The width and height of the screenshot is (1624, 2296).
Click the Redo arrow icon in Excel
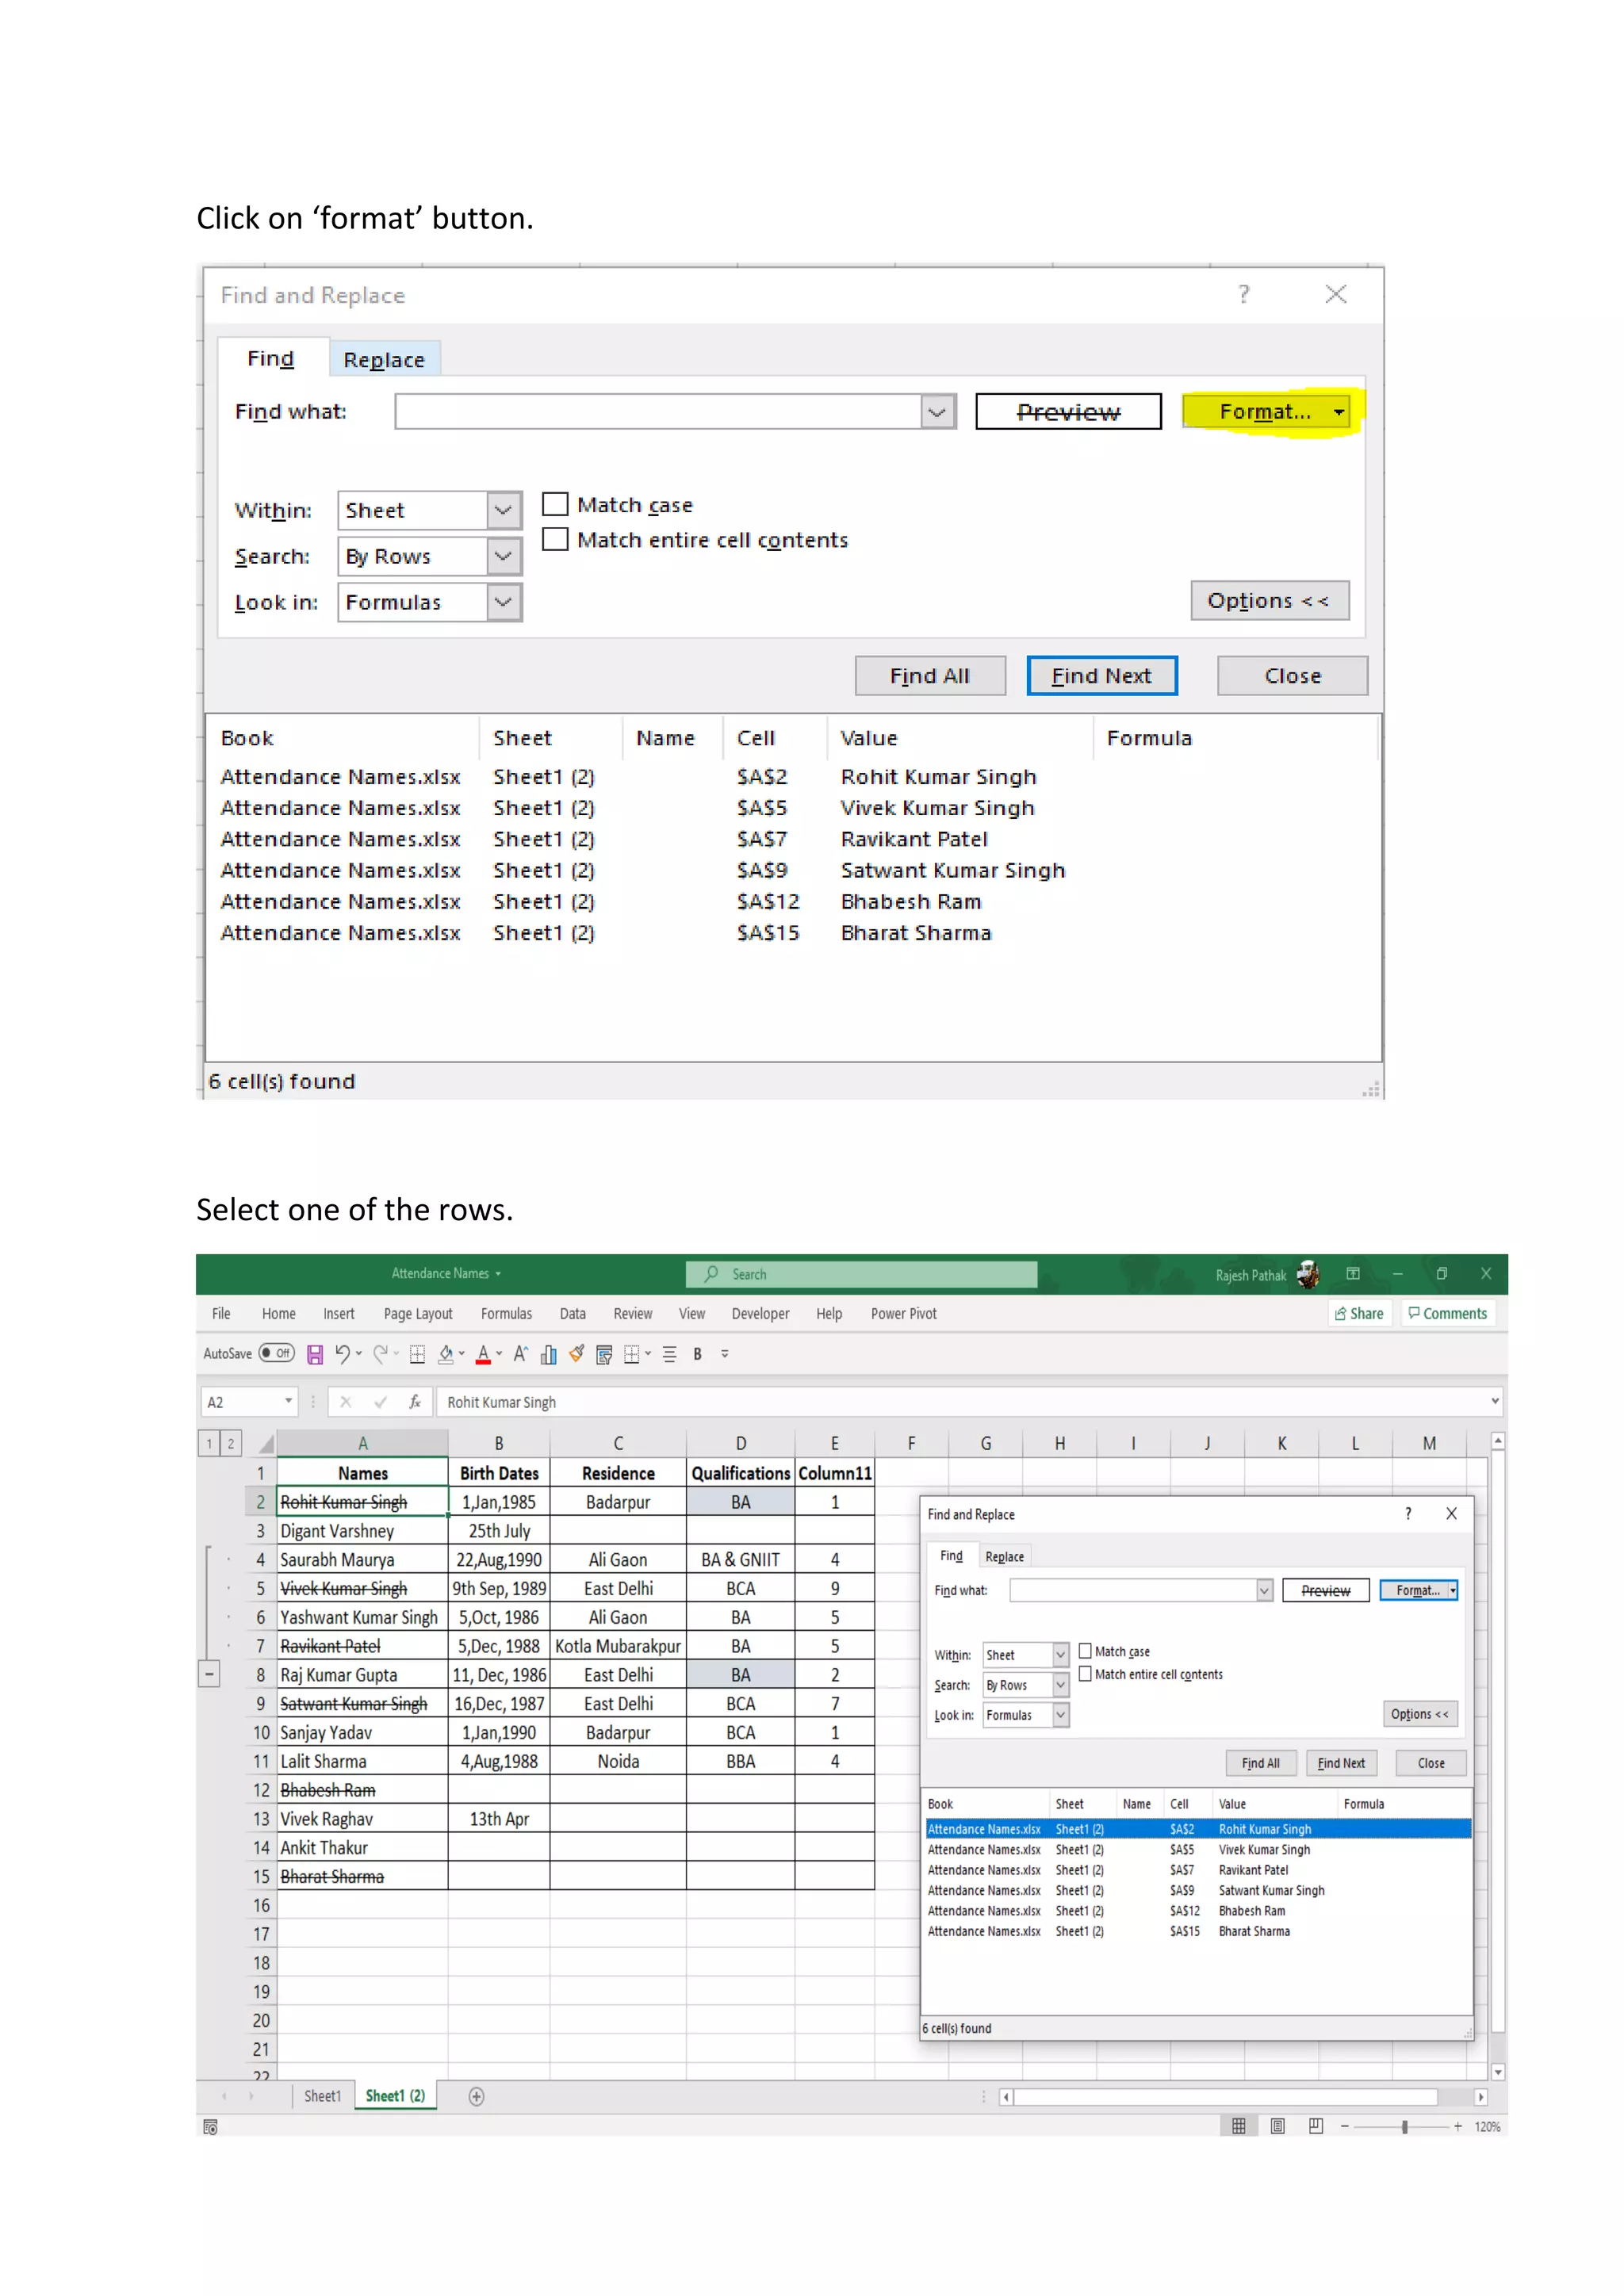point(380,1354)
